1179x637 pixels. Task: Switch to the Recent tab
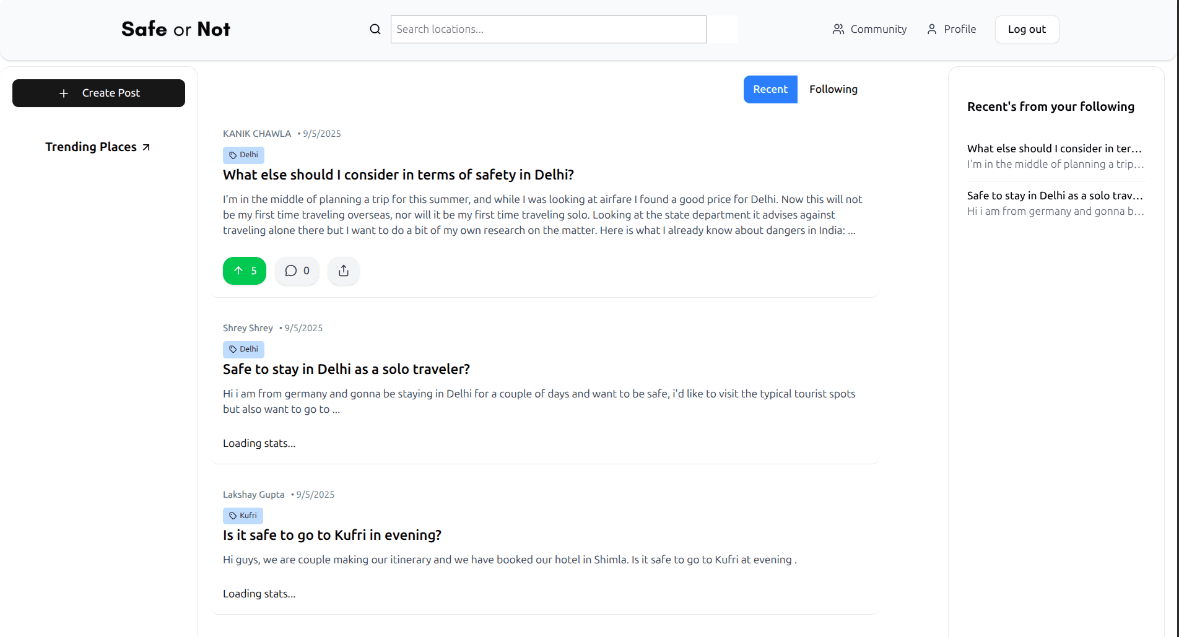(770, 89)
